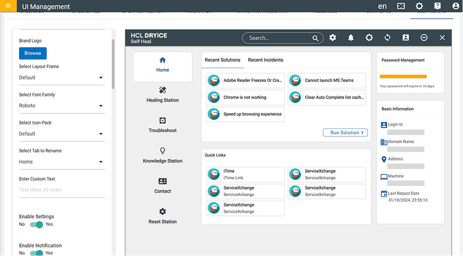This screenshot has width=463, height=256.
Task: Open Select Layout Frame dropdown
Action: 62,77
